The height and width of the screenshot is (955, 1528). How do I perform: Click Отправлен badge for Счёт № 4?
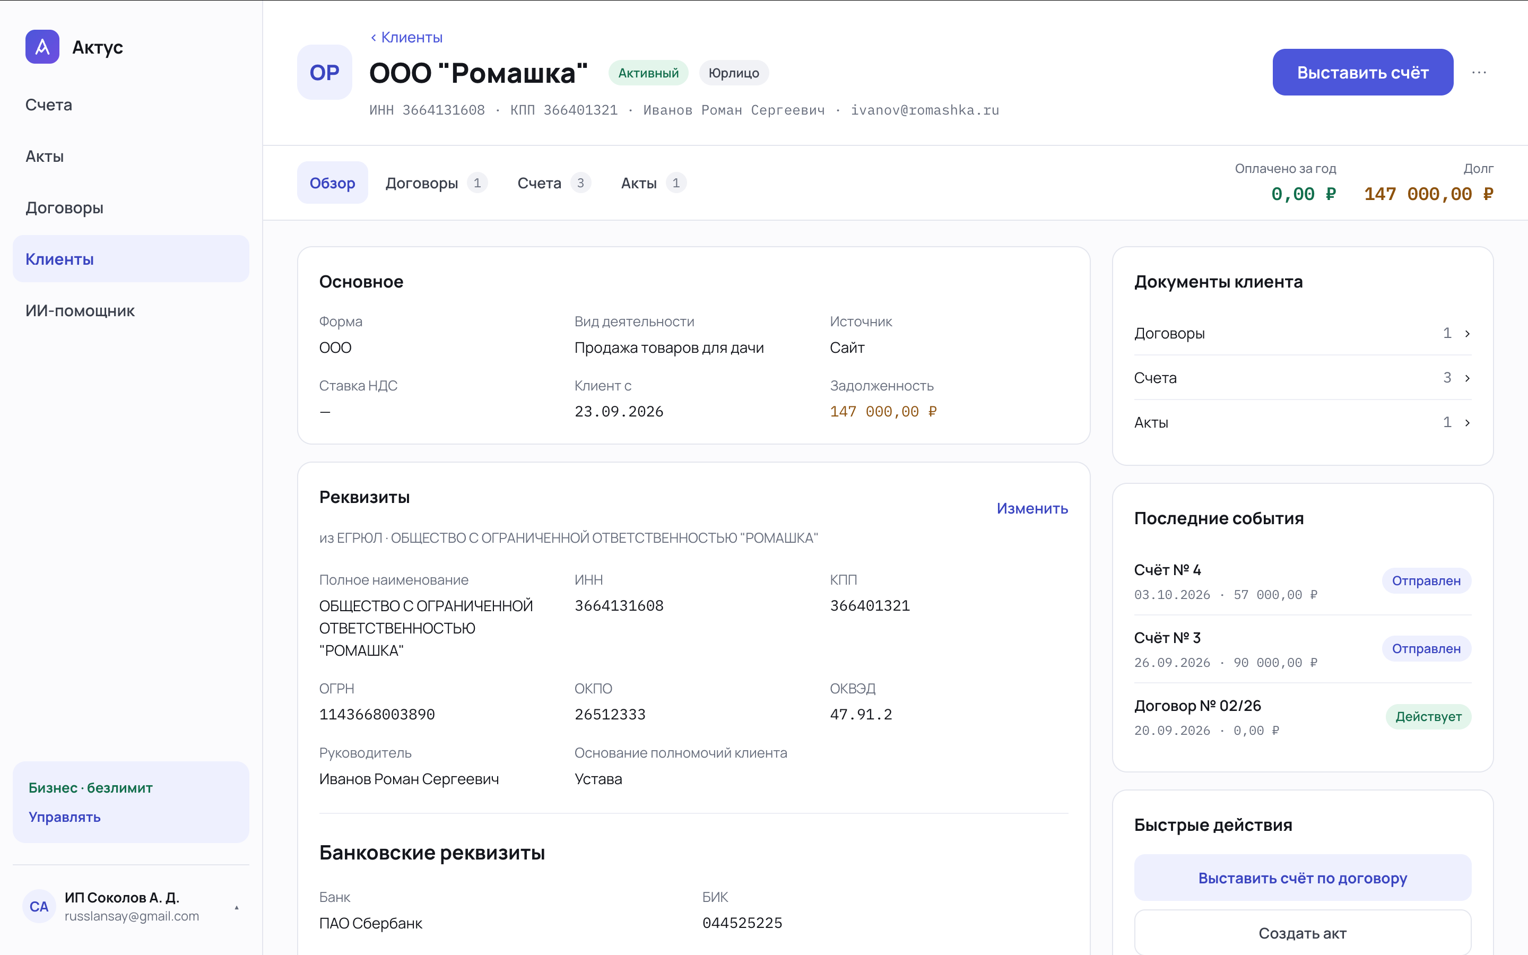point(1426,580)
